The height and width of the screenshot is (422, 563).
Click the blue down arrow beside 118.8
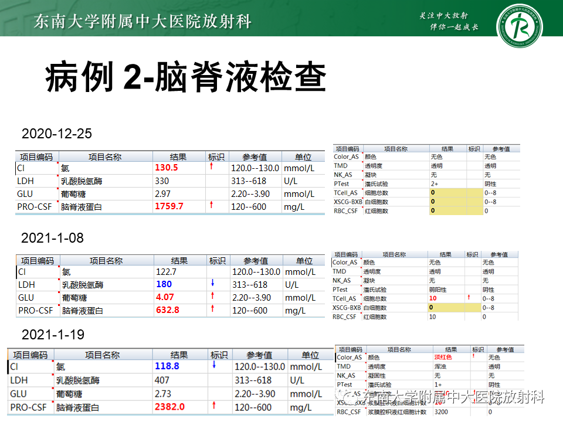click(x=214, y=365)
